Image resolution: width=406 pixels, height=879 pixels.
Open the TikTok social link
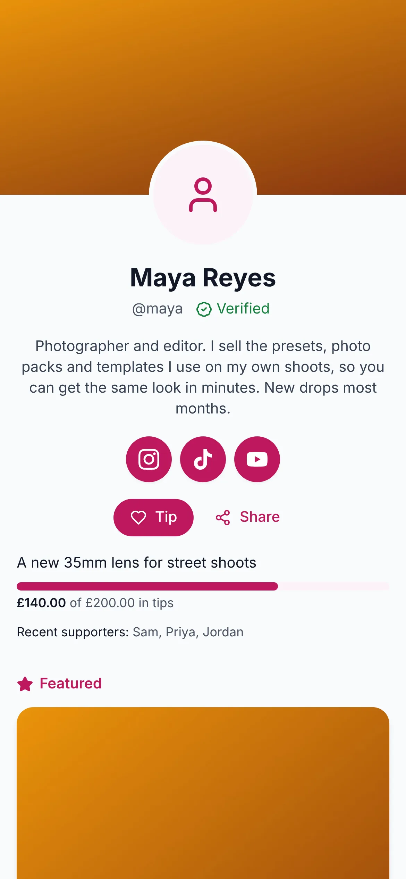click(x=203, y=459)
